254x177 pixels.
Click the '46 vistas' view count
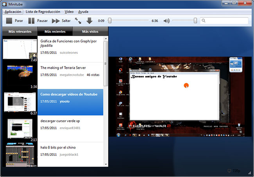click(93, 75)
